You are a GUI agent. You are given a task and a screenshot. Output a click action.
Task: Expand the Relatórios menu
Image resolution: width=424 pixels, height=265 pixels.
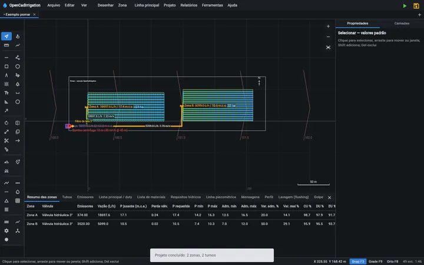point(189,5)
